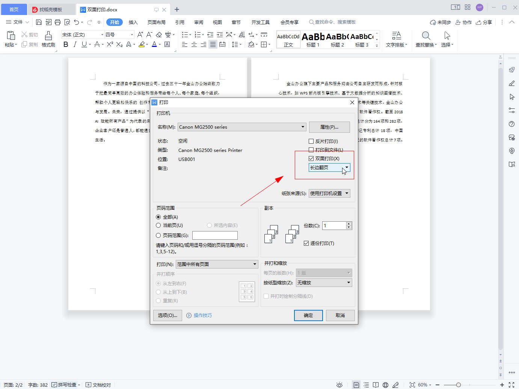Click the 属性(P)... printer properties button
This screenshot has width=519, height=389.
(x=329, y=127)
